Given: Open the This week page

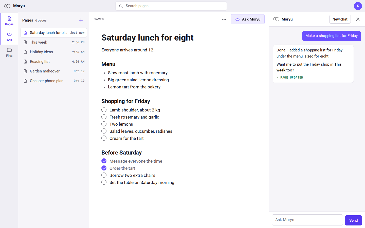Looking at the screenshot, I should click(x=54, y=42).
